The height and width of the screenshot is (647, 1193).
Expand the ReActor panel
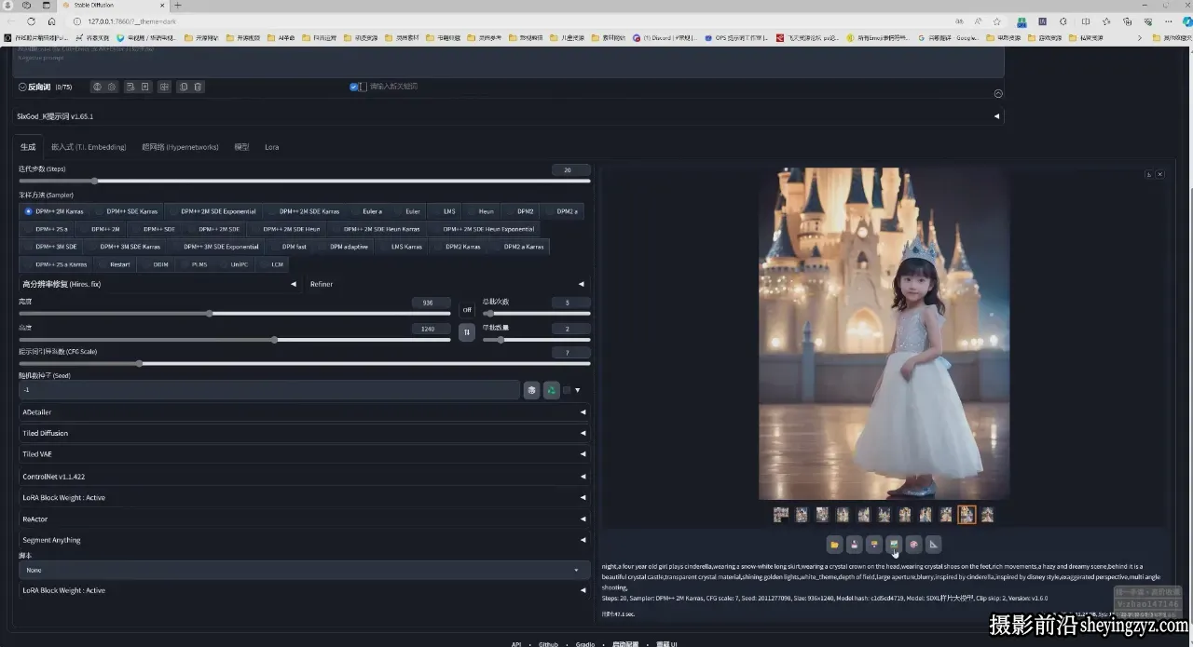tap(304, 519)
